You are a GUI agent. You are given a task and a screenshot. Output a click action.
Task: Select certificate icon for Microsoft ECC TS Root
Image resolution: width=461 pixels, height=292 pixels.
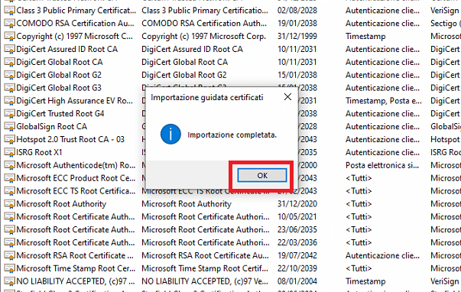coord(9,191)
